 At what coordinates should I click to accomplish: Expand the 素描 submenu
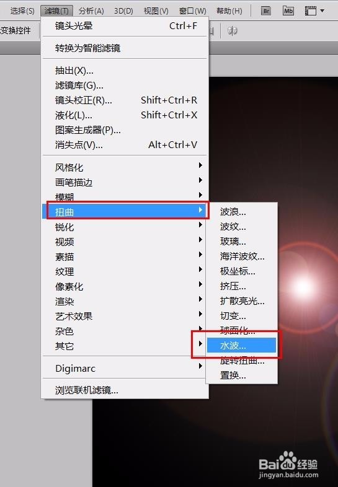coord(125,257)
